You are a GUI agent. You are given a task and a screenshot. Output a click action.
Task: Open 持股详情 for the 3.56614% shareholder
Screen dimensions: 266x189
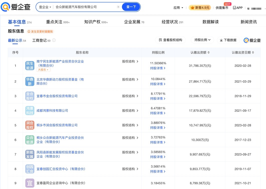pos(158,172)
